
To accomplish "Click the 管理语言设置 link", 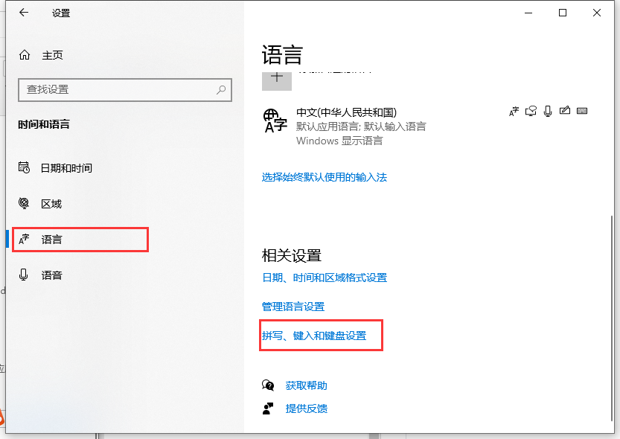I will tap(293, 307).
